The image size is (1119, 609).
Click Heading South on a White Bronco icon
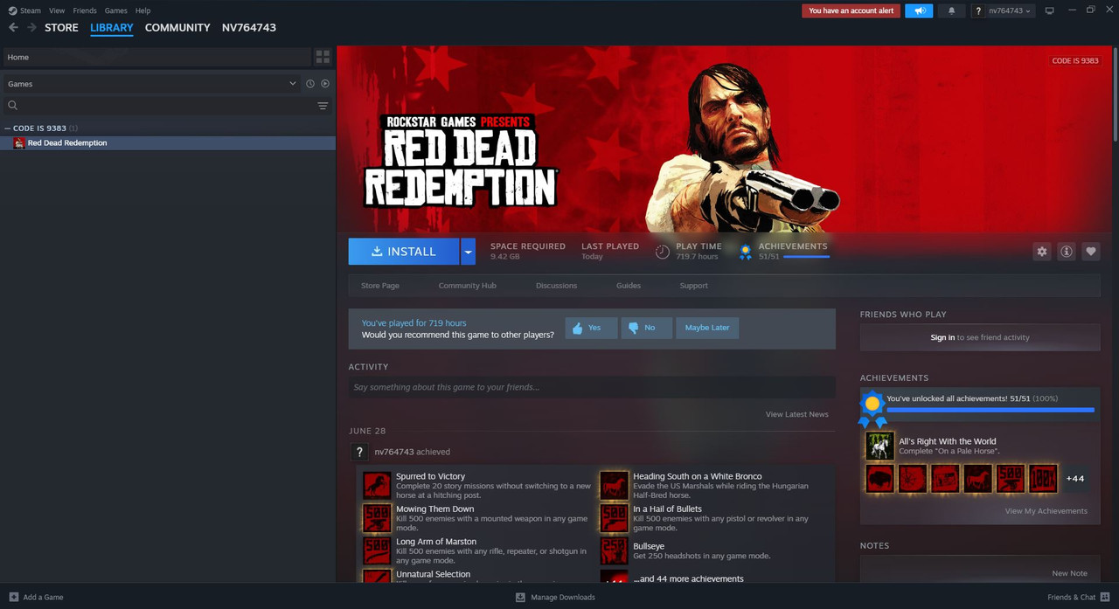point(614,486)
